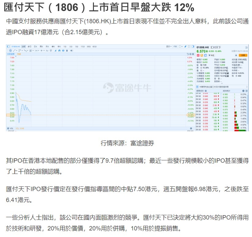This screenshot has height=237, width=252.
Task: Flip the toggle switch in drawing toolbar
Action: [72, 51]
